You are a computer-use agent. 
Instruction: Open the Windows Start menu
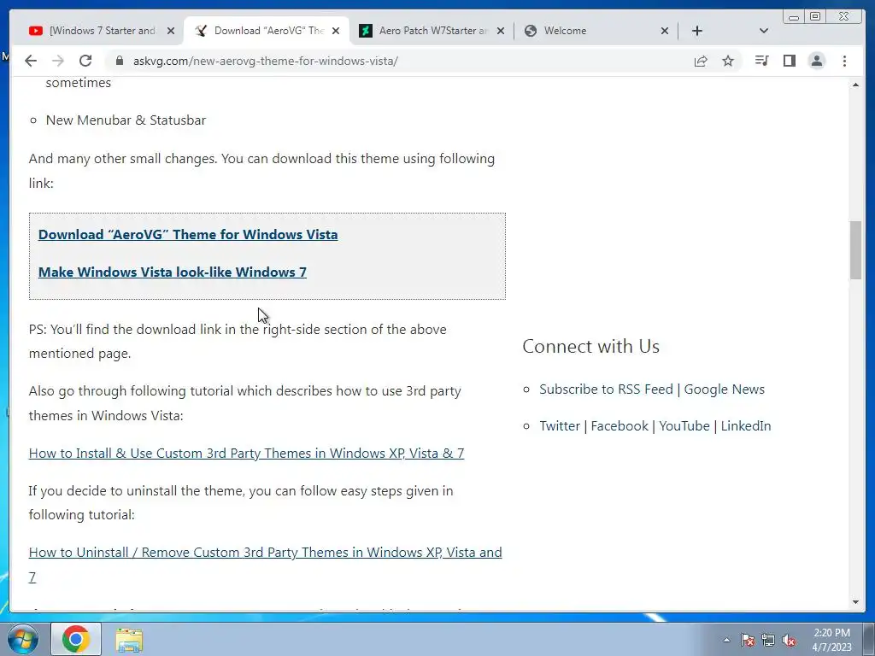(22, 639)
